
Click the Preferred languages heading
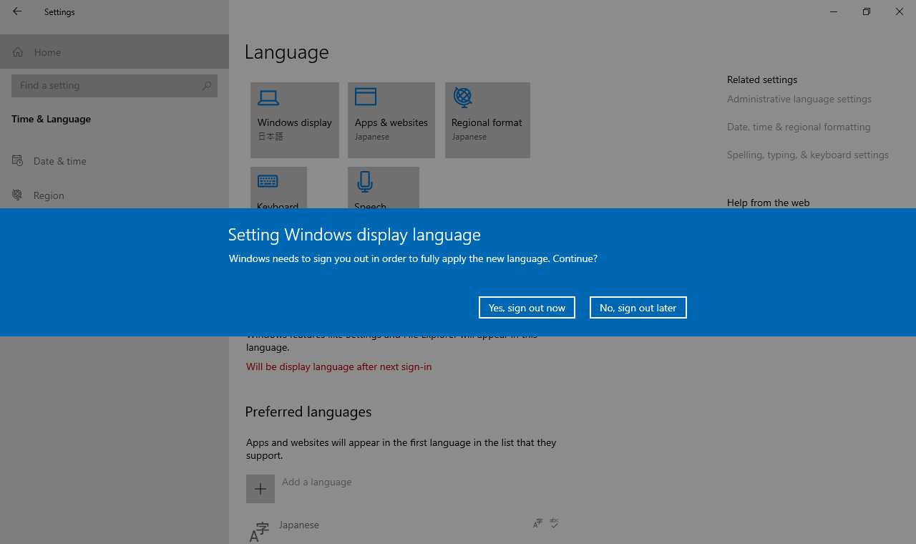tap(308, 412)
